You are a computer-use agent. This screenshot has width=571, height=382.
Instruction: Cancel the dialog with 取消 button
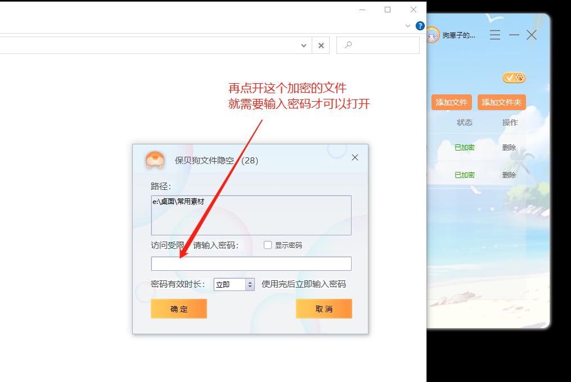323,308
